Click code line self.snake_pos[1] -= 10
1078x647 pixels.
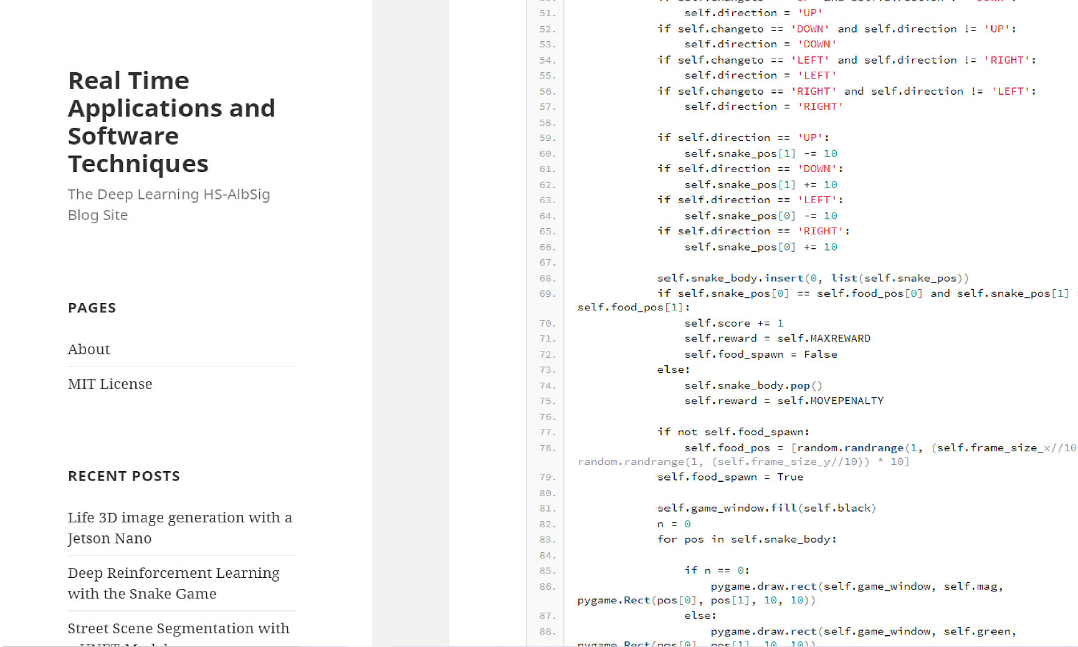coord(761,153)
